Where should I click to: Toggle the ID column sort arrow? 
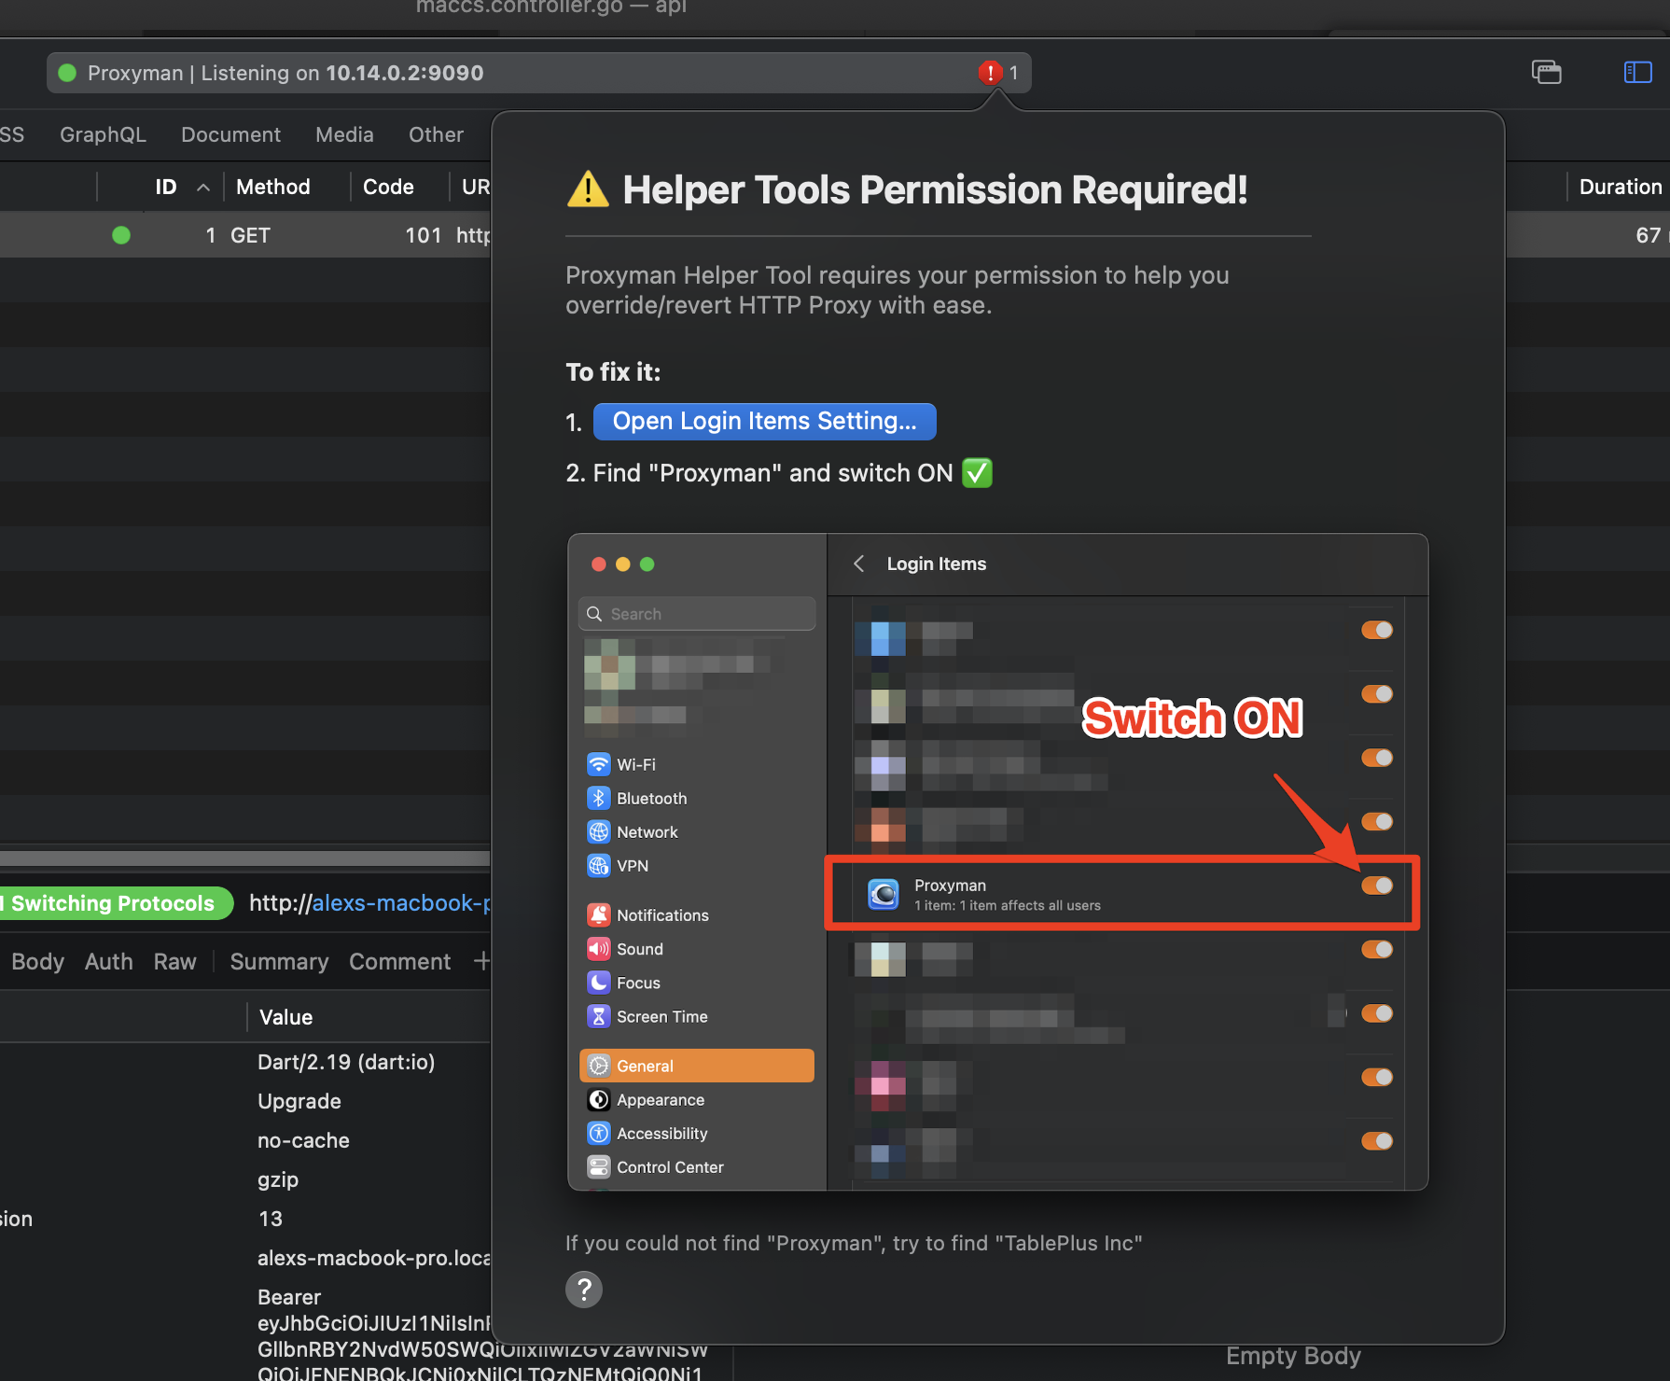point(203,186)
